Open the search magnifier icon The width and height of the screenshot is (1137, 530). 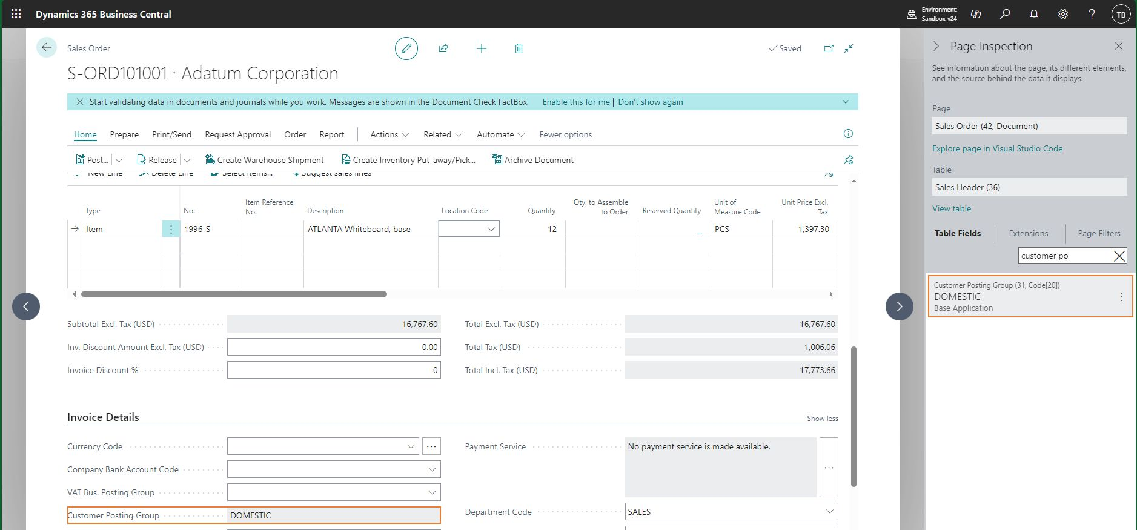pyautogui.click(x=1005, y=14)
